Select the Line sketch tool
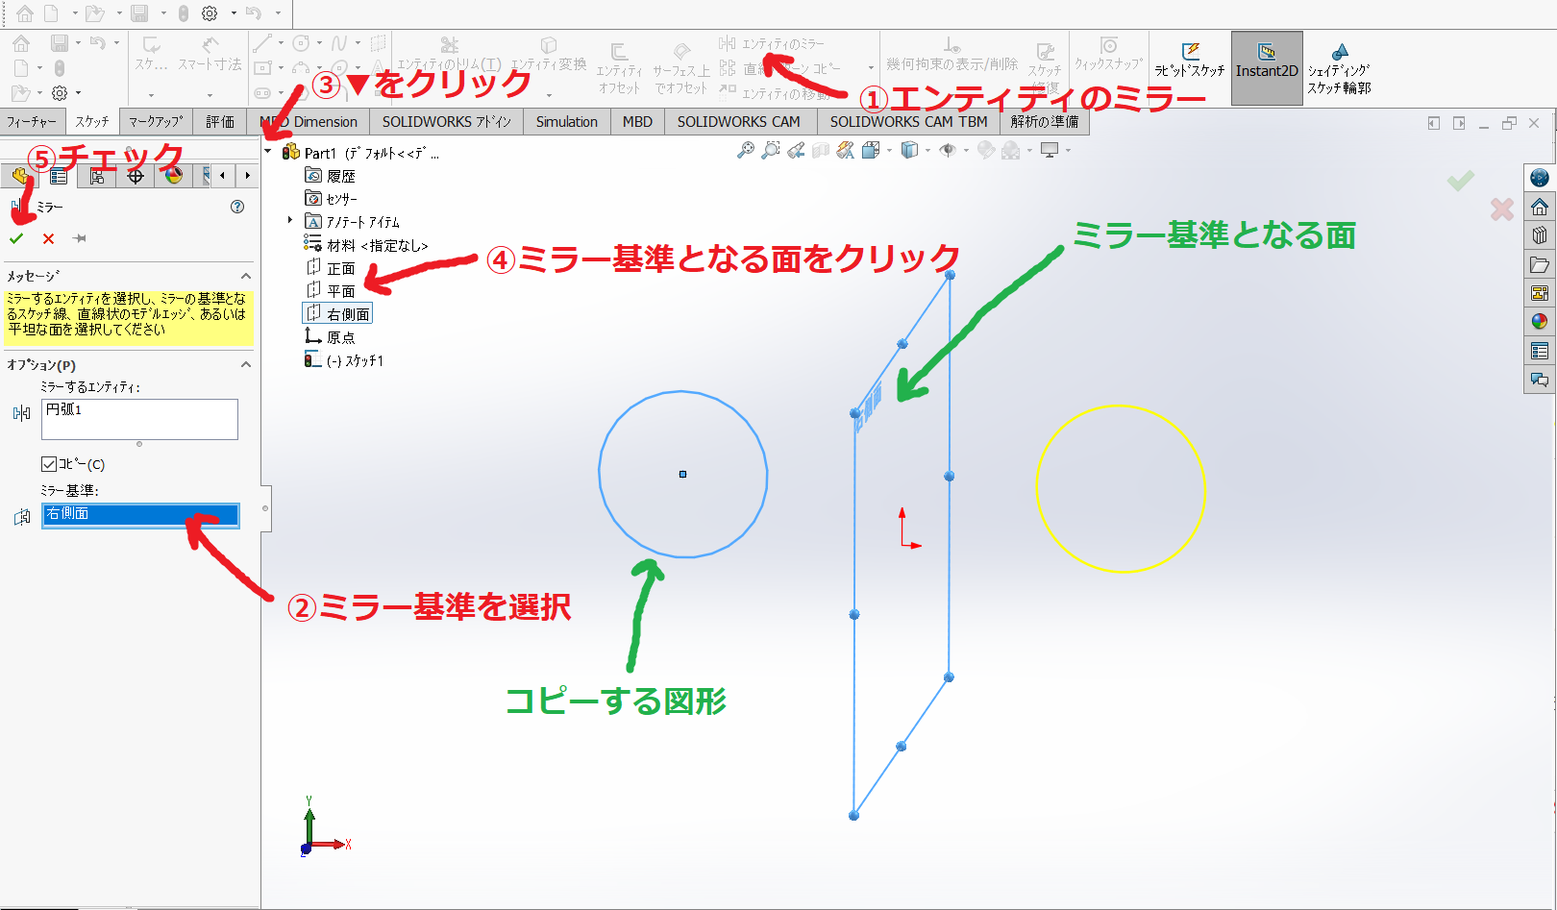 [261, 43]
